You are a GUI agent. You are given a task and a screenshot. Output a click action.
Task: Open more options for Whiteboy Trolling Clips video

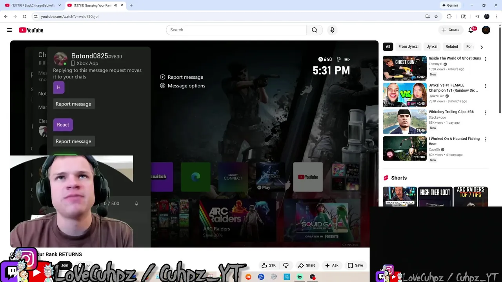click(486, 112)
